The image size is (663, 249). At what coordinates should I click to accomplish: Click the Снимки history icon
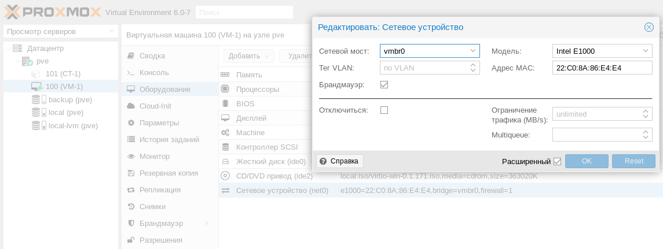coord(131,207)
